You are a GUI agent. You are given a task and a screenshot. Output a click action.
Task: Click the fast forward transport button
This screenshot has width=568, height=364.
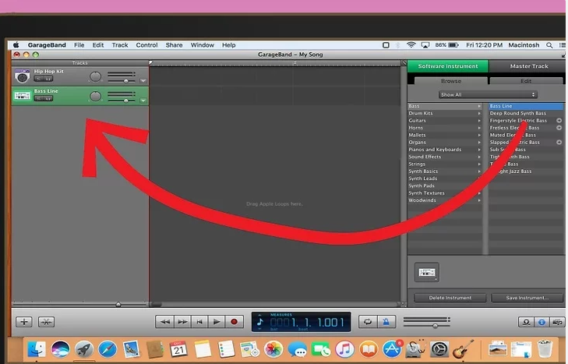pos(182,322)
